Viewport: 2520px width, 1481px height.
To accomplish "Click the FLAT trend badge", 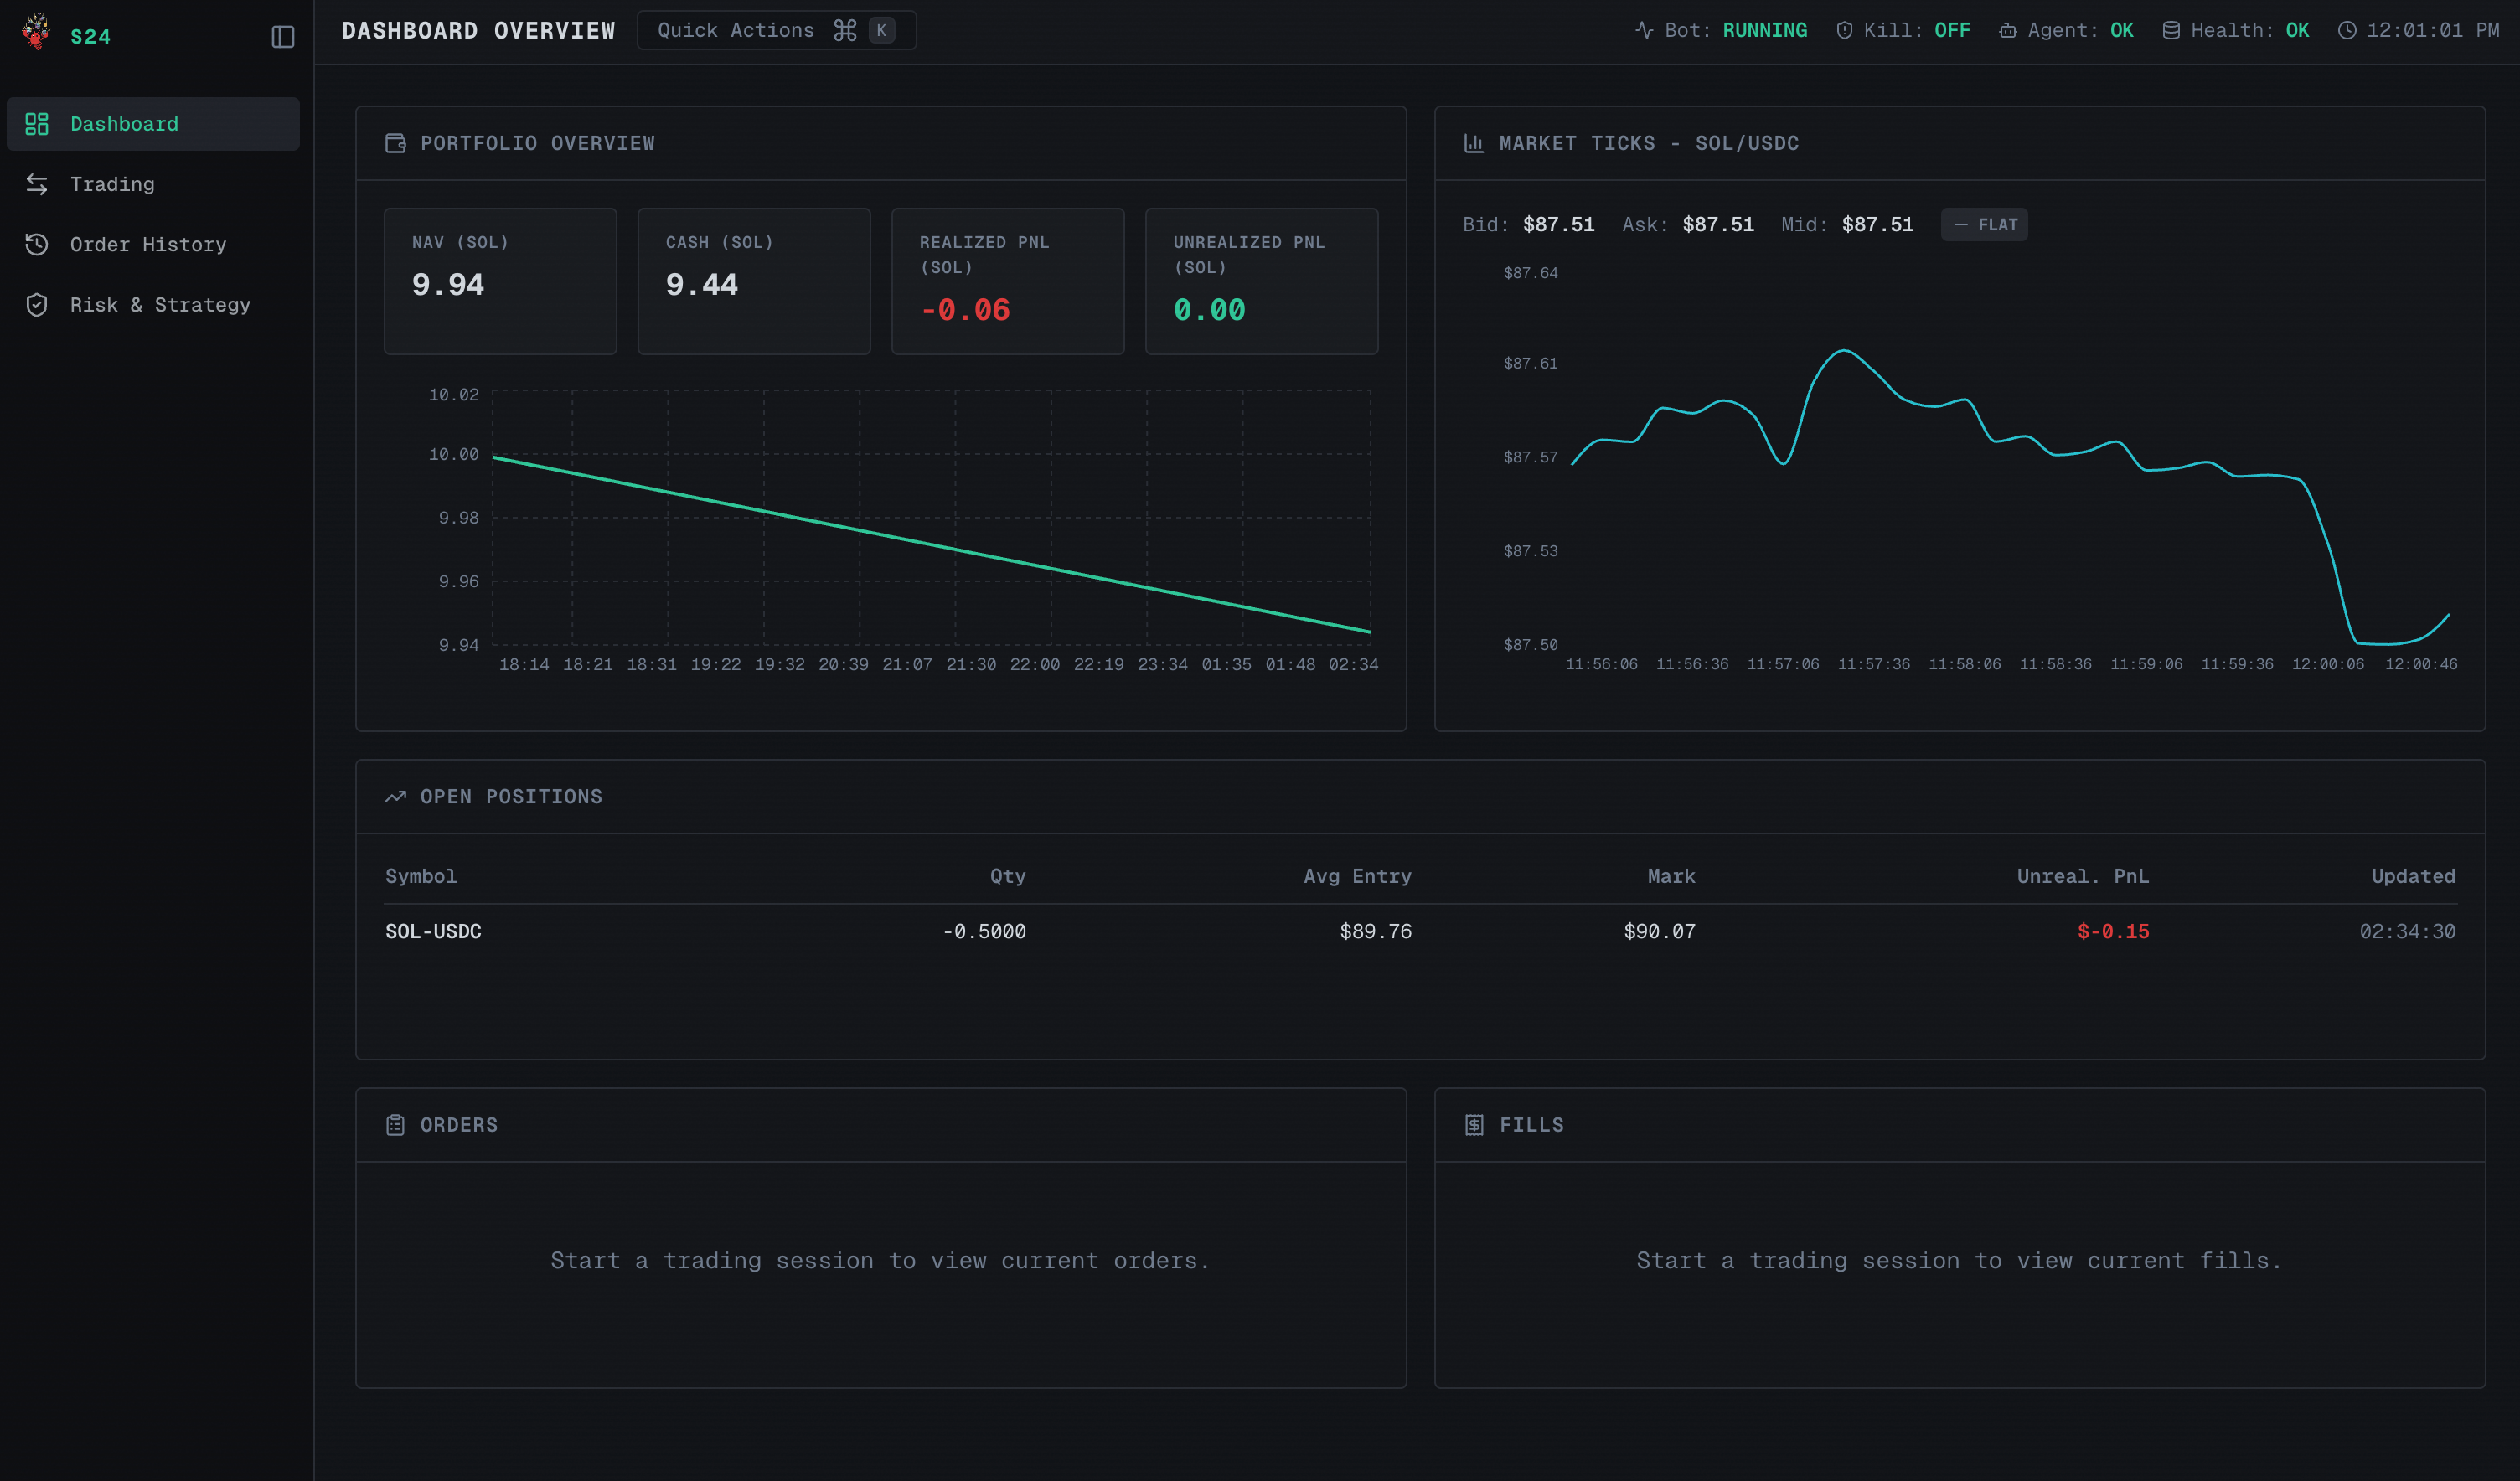I will click(1984, 225).
